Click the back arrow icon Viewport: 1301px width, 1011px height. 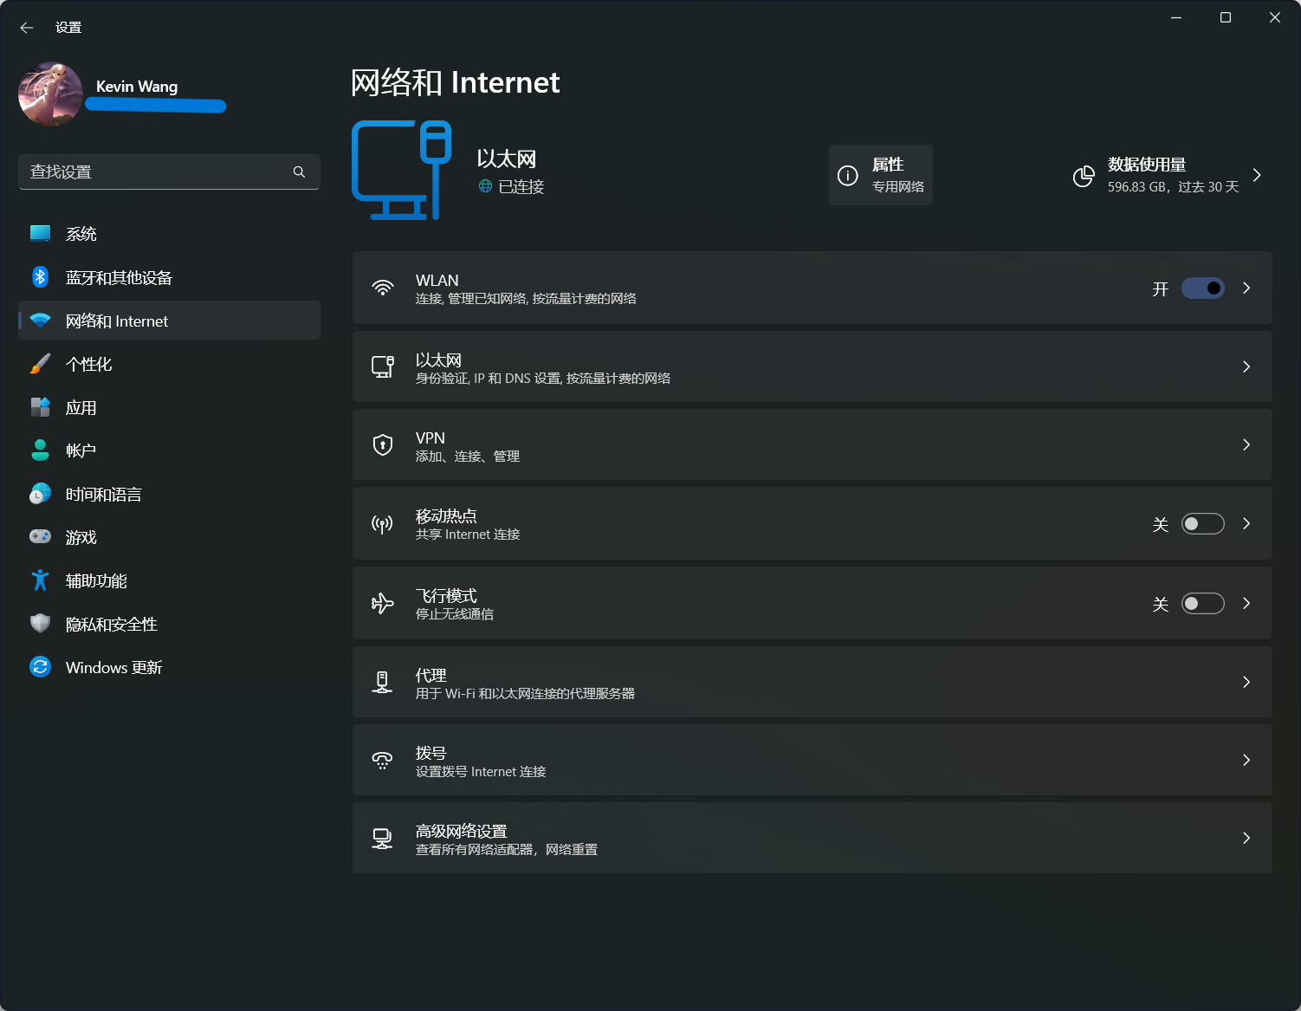click(27, 28)
